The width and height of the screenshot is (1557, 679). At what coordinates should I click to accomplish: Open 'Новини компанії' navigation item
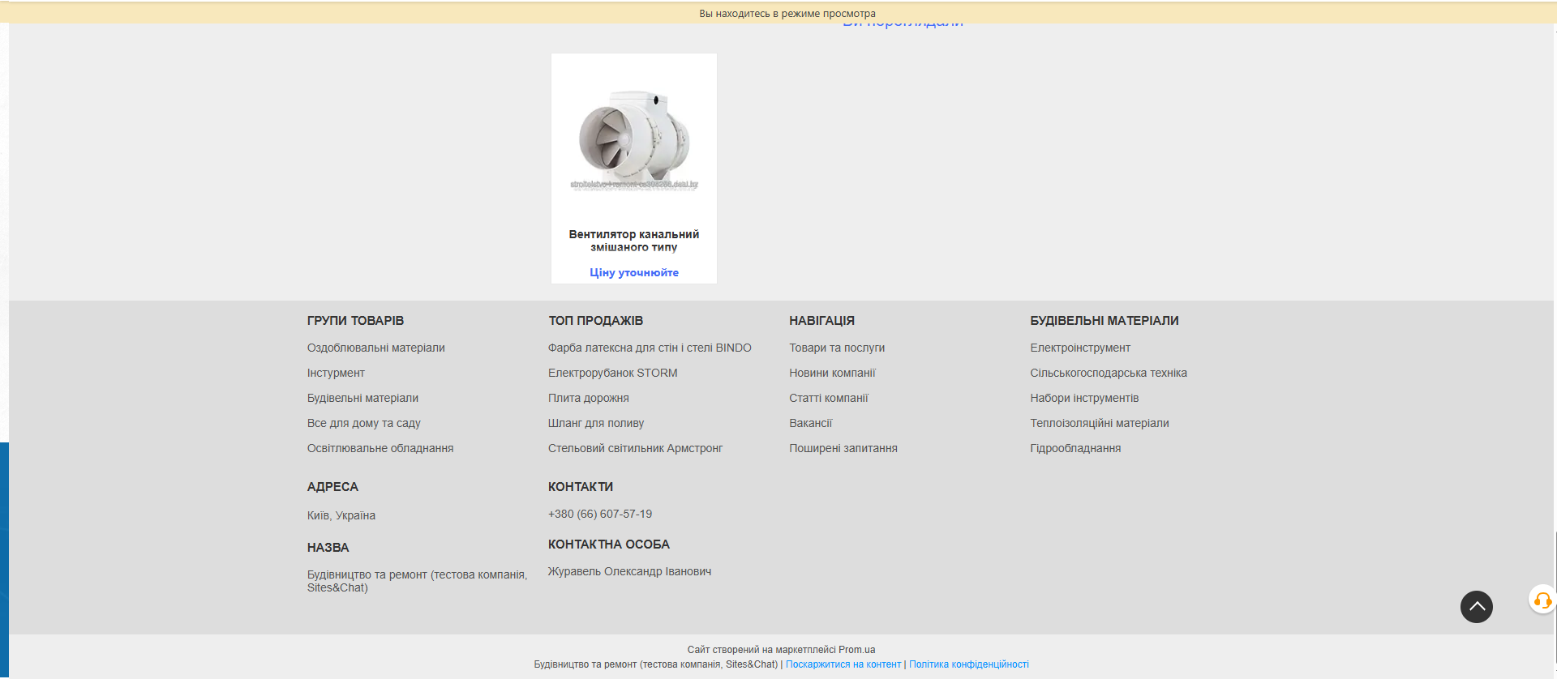click(832, 373)
